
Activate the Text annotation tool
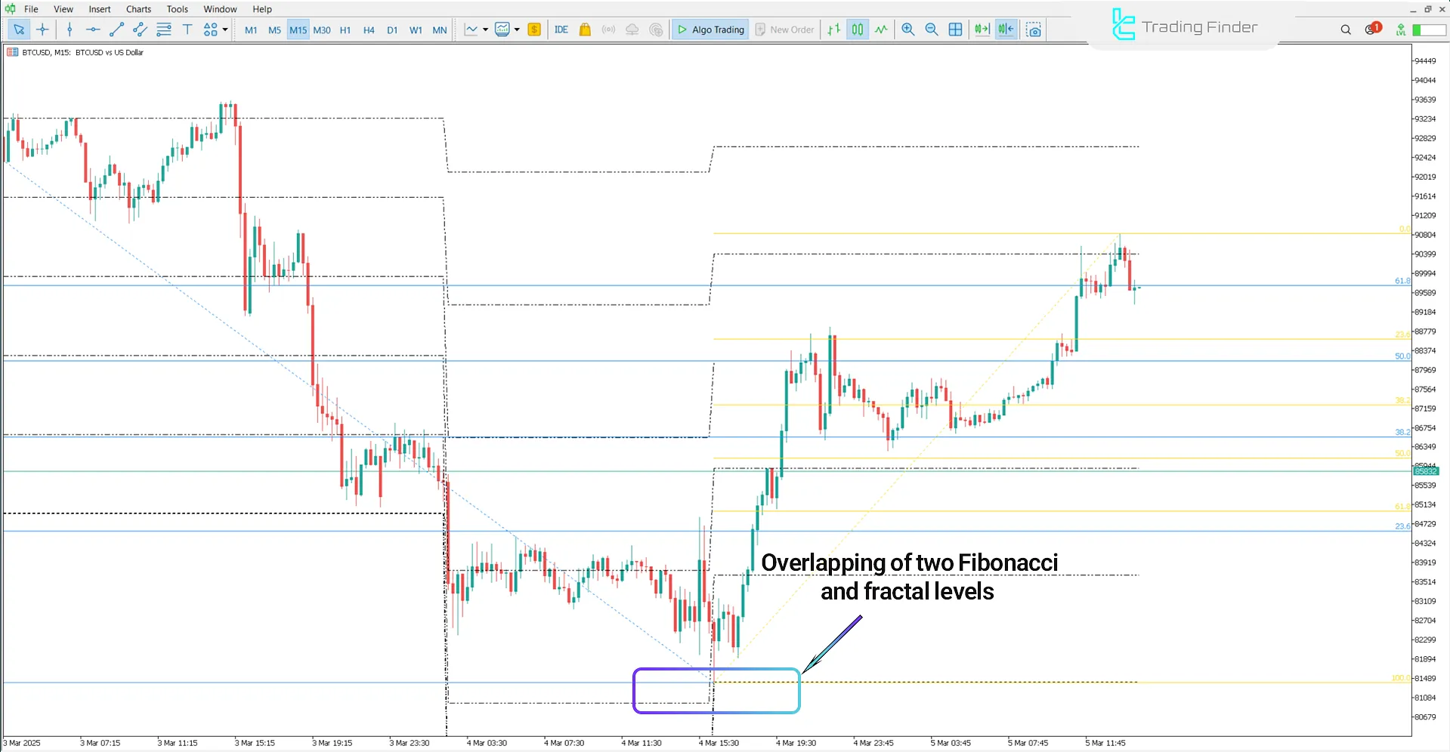click(x=187, y=29)
